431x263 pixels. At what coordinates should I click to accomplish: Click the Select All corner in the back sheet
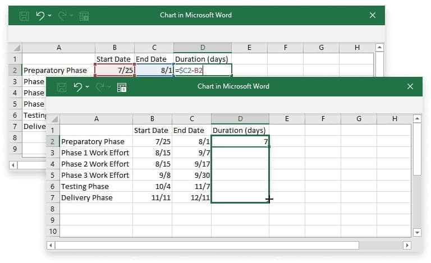click(x=16, y=48)
